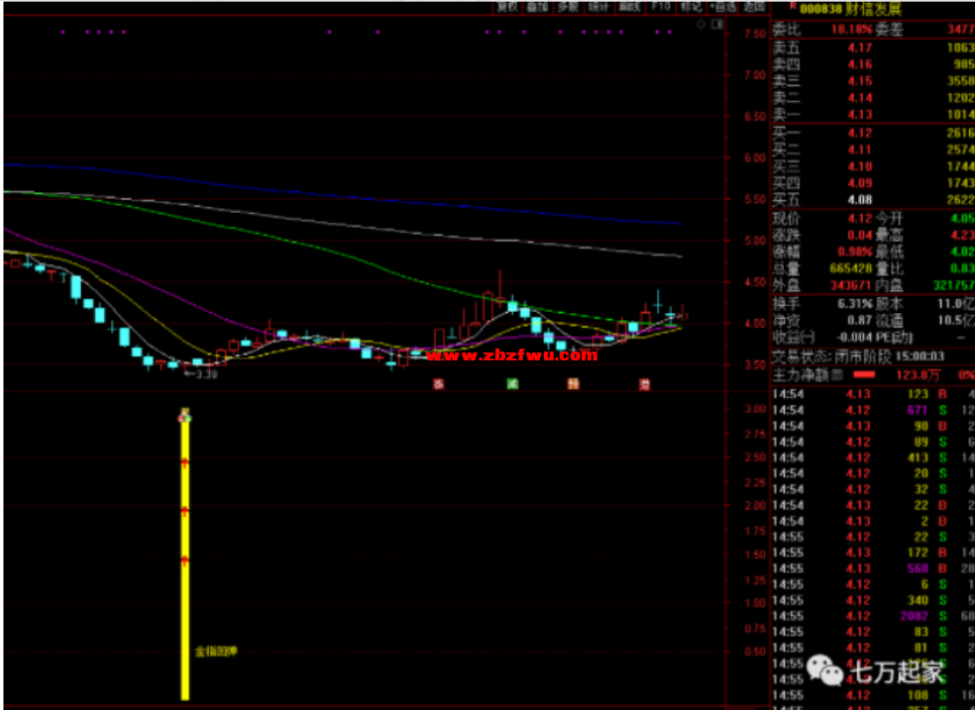Click the orange 报 event marker
Screen dimensions: 975x710
574,384
